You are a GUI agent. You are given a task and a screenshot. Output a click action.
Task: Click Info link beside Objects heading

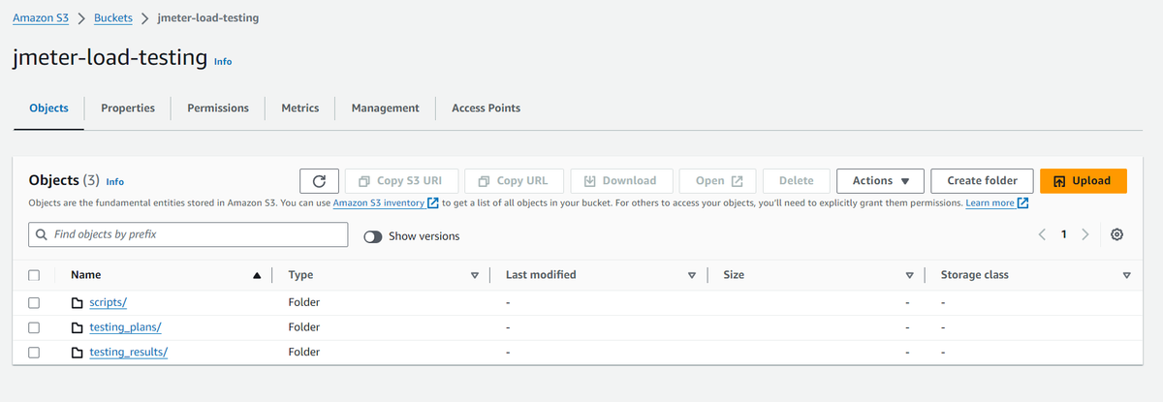click(x=114, y=181)
